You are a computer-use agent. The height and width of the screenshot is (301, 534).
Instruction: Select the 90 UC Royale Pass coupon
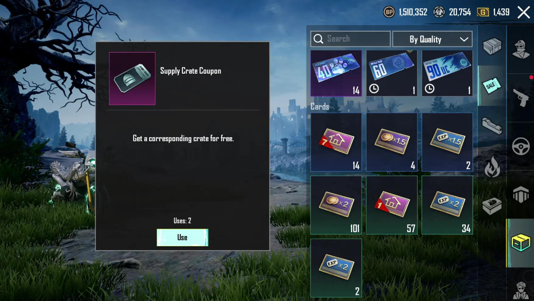point(447,73)
